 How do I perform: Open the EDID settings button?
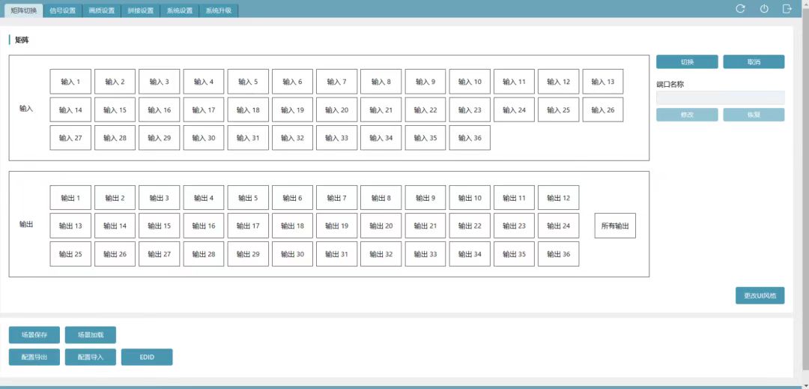coord(147,358)
